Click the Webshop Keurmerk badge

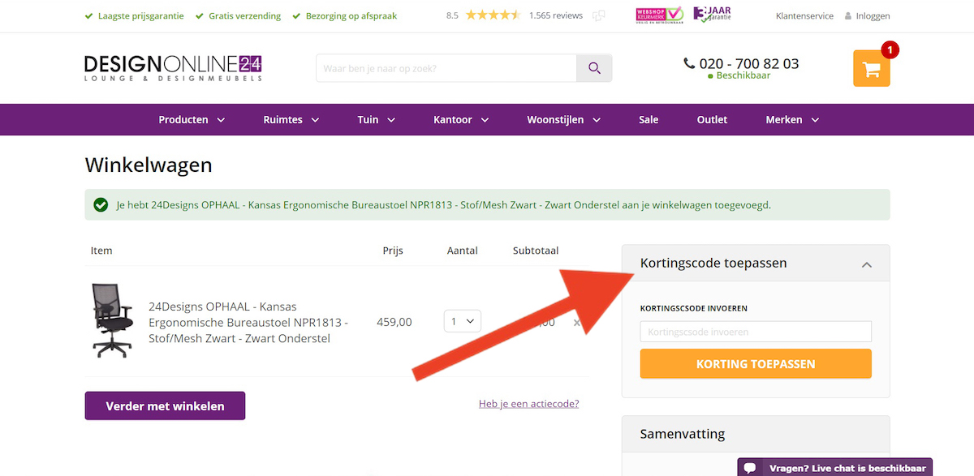[659, 15]
